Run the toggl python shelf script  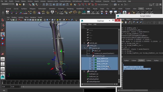[61, 12]
